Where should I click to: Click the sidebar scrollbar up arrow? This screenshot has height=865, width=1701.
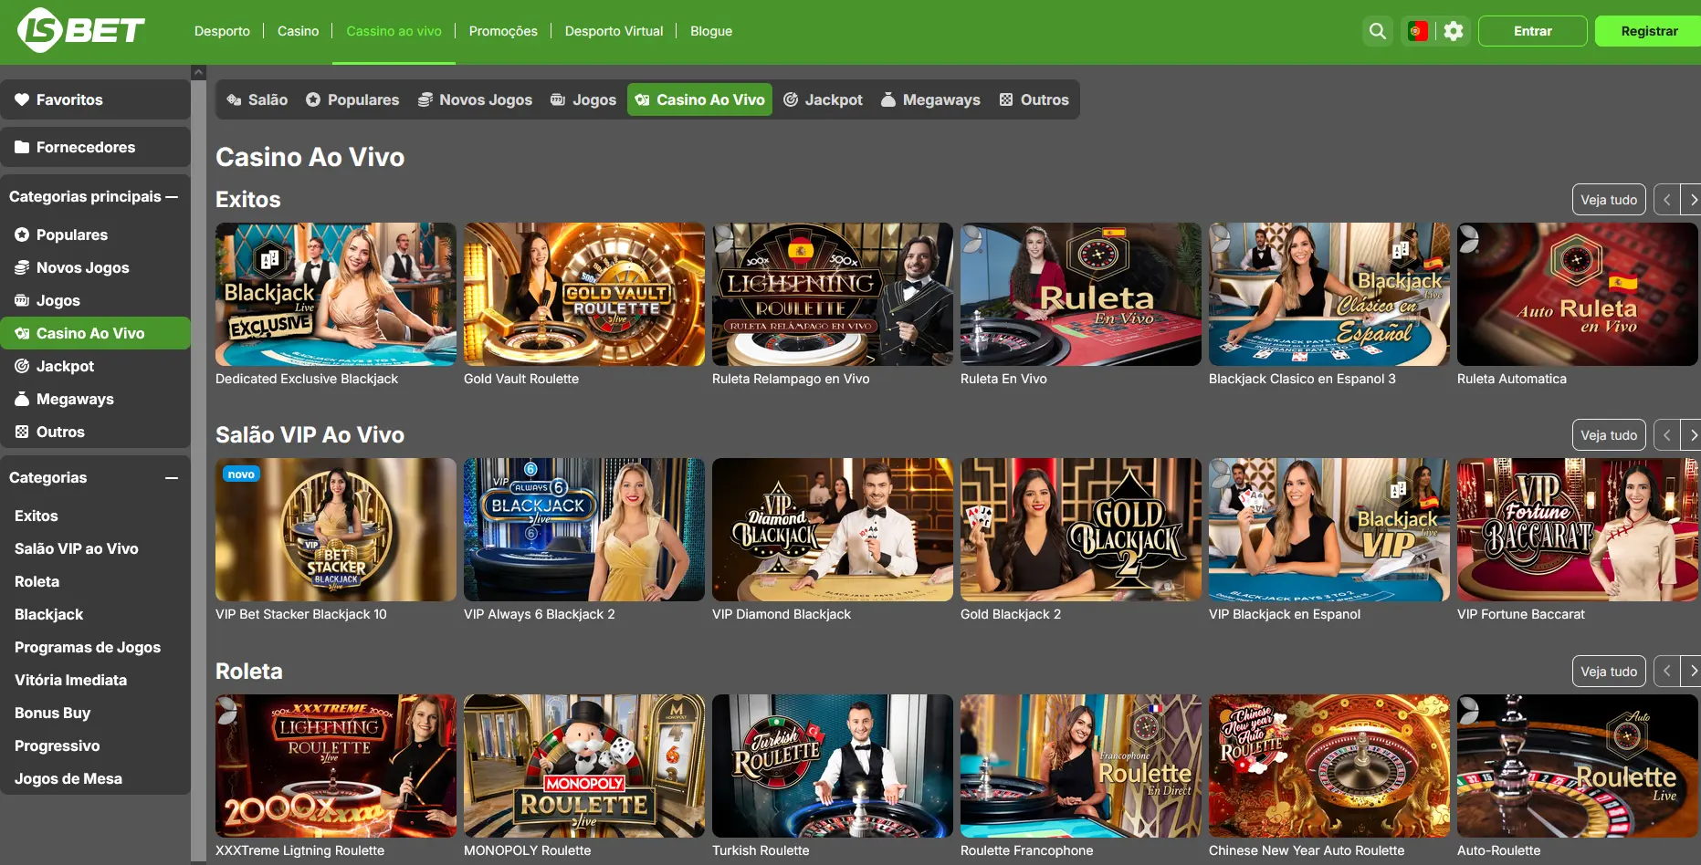click(x=198, y=72)
